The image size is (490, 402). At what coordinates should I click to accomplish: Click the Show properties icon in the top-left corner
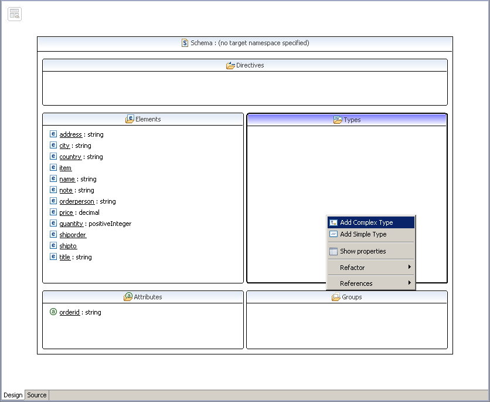pos(15,14)
